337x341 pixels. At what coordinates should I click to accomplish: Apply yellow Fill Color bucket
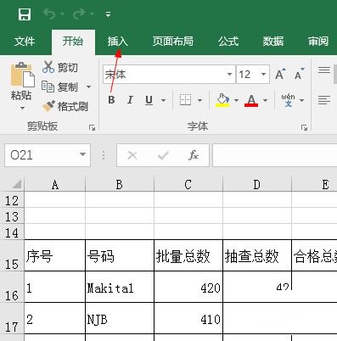222,100
